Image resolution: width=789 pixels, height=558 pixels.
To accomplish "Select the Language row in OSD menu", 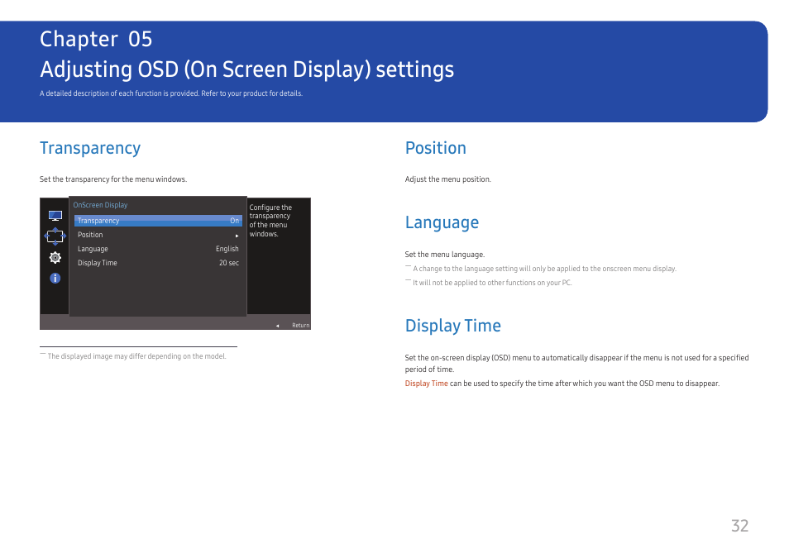I will click(159, 249).
